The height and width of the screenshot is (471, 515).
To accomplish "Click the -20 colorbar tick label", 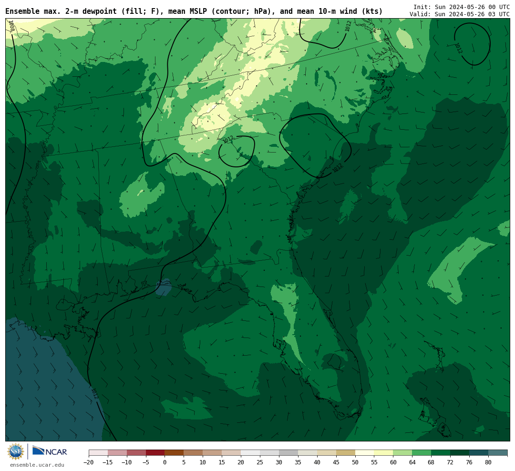I will point(89,462).
